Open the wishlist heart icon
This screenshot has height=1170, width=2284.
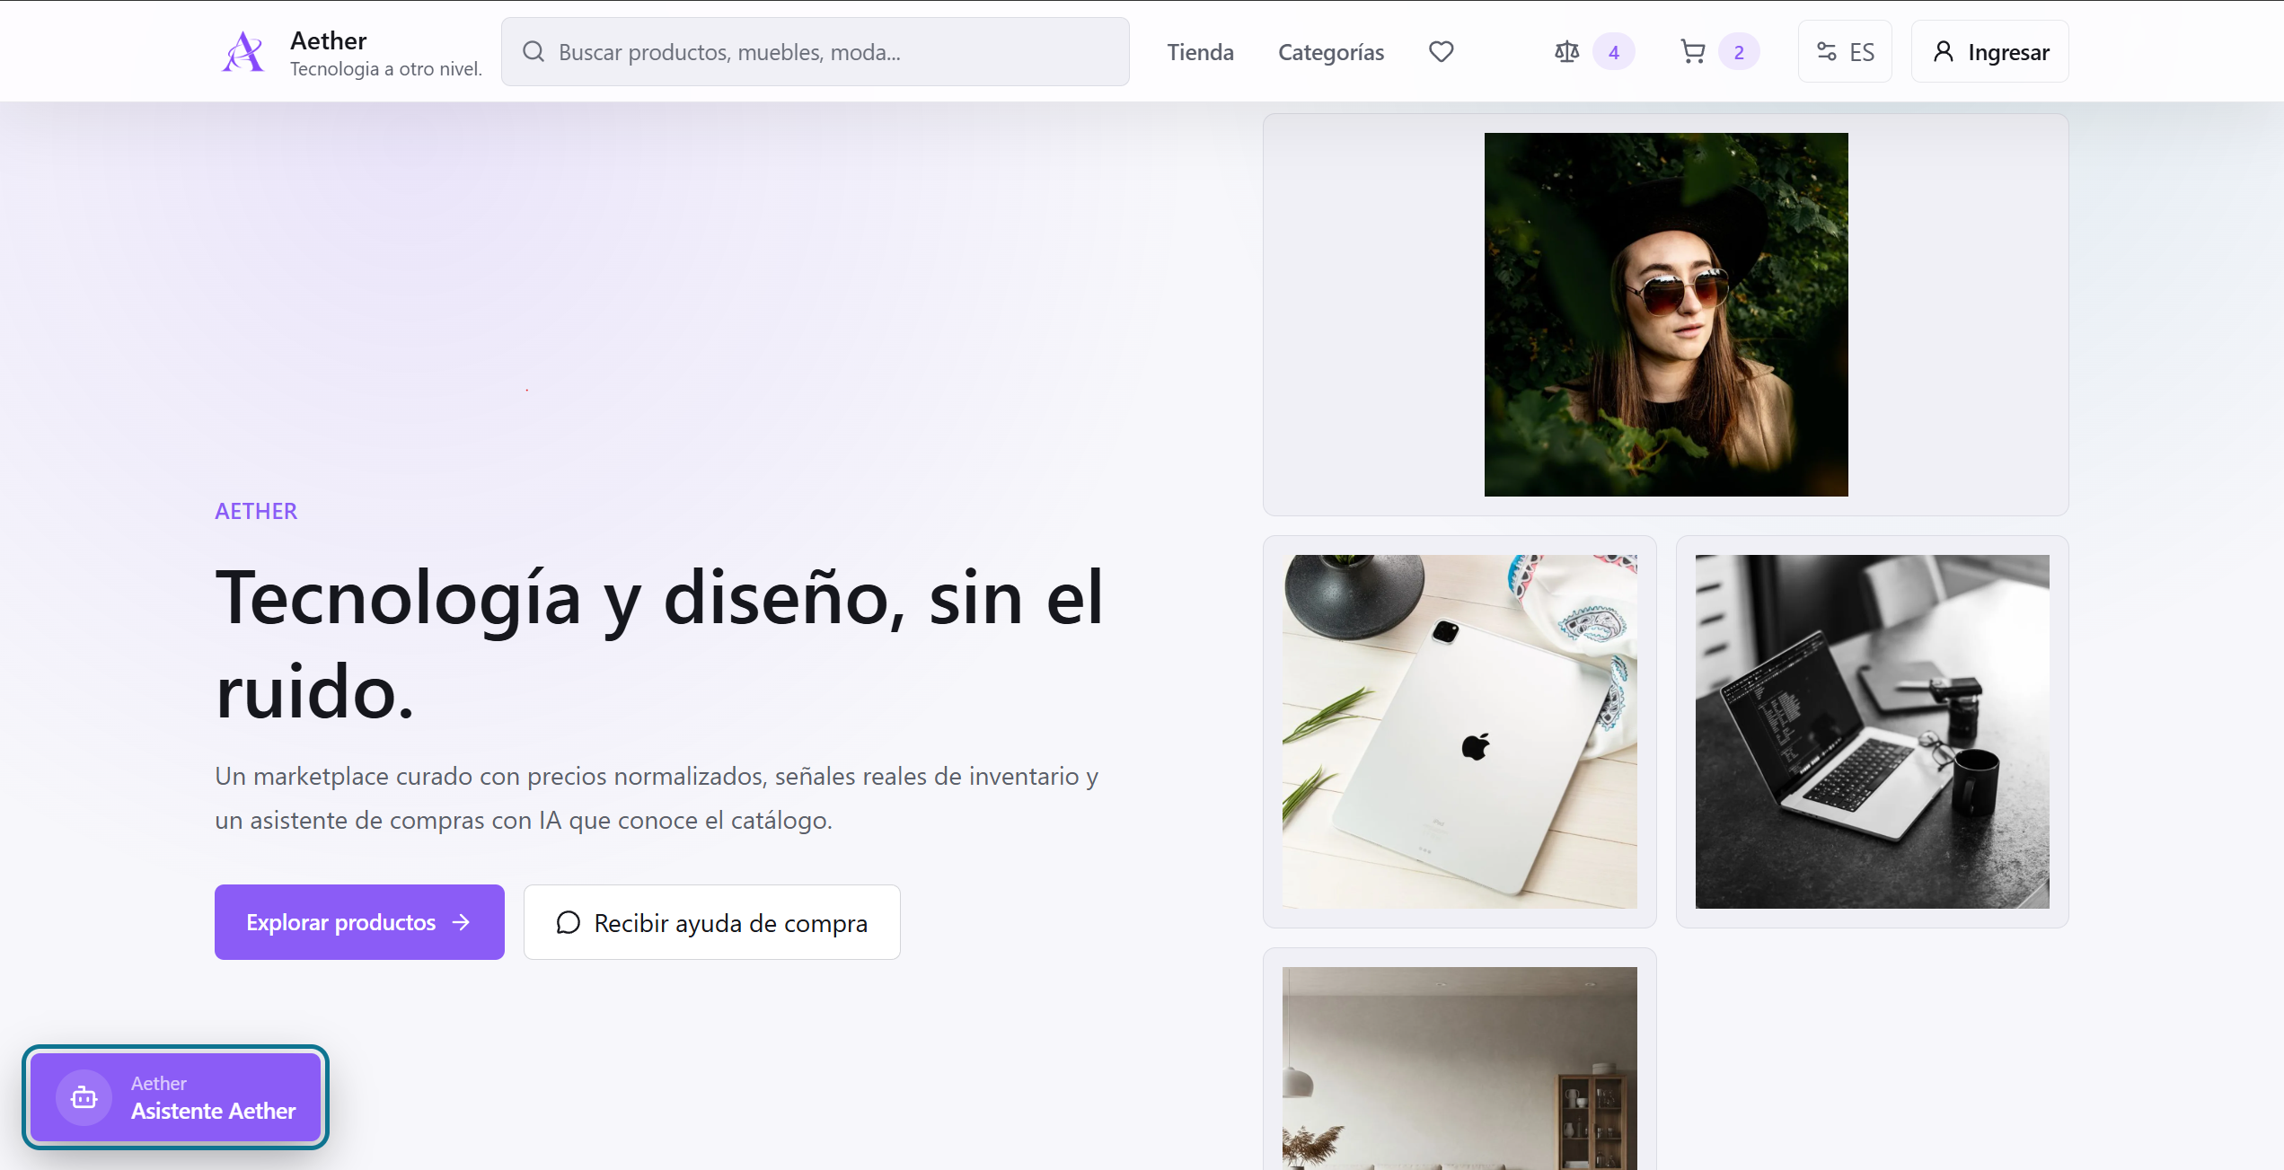click(x=1441, y=52)
